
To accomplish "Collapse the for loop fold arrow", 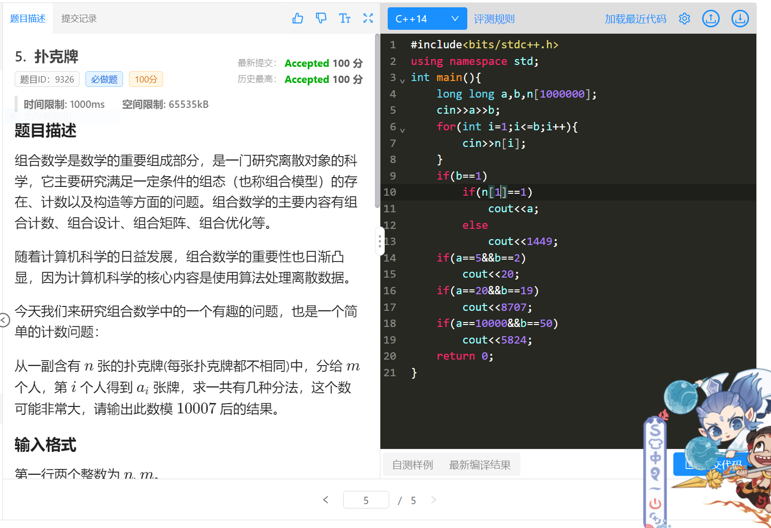I will point(402,130).
